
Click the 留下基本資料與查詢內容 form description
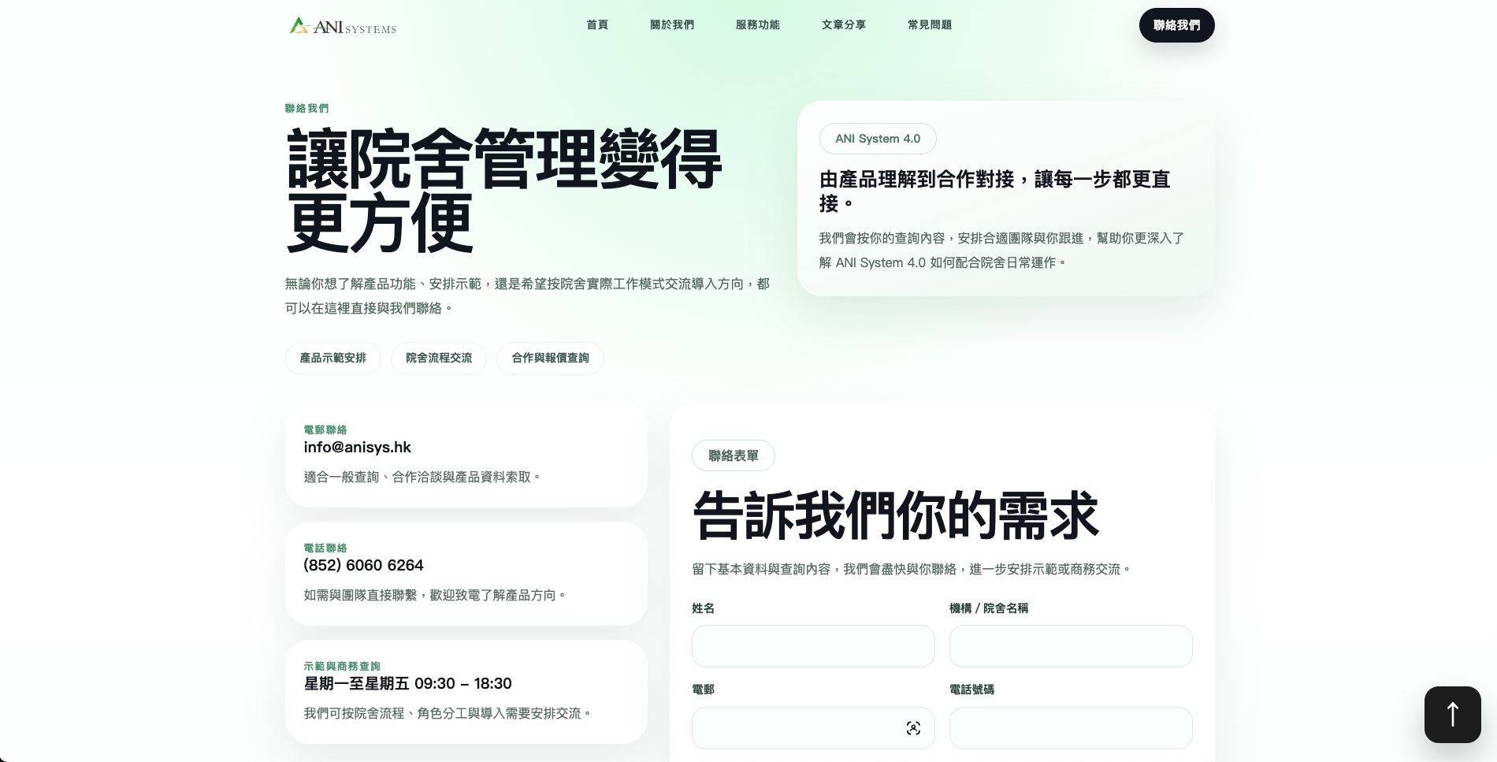click(x=912, y=569)
